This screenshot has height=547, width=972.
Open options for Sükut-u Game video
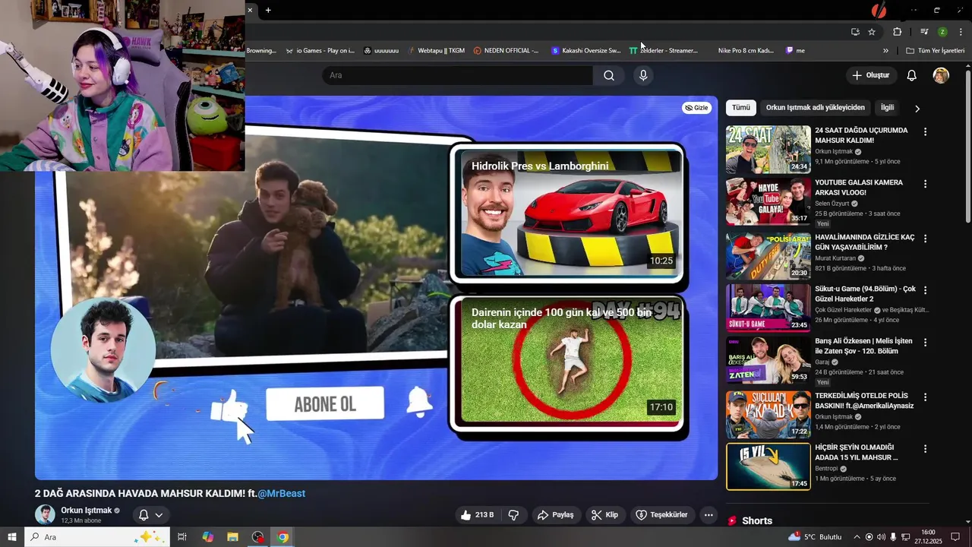pyautogui.click(x=925, y=290)
